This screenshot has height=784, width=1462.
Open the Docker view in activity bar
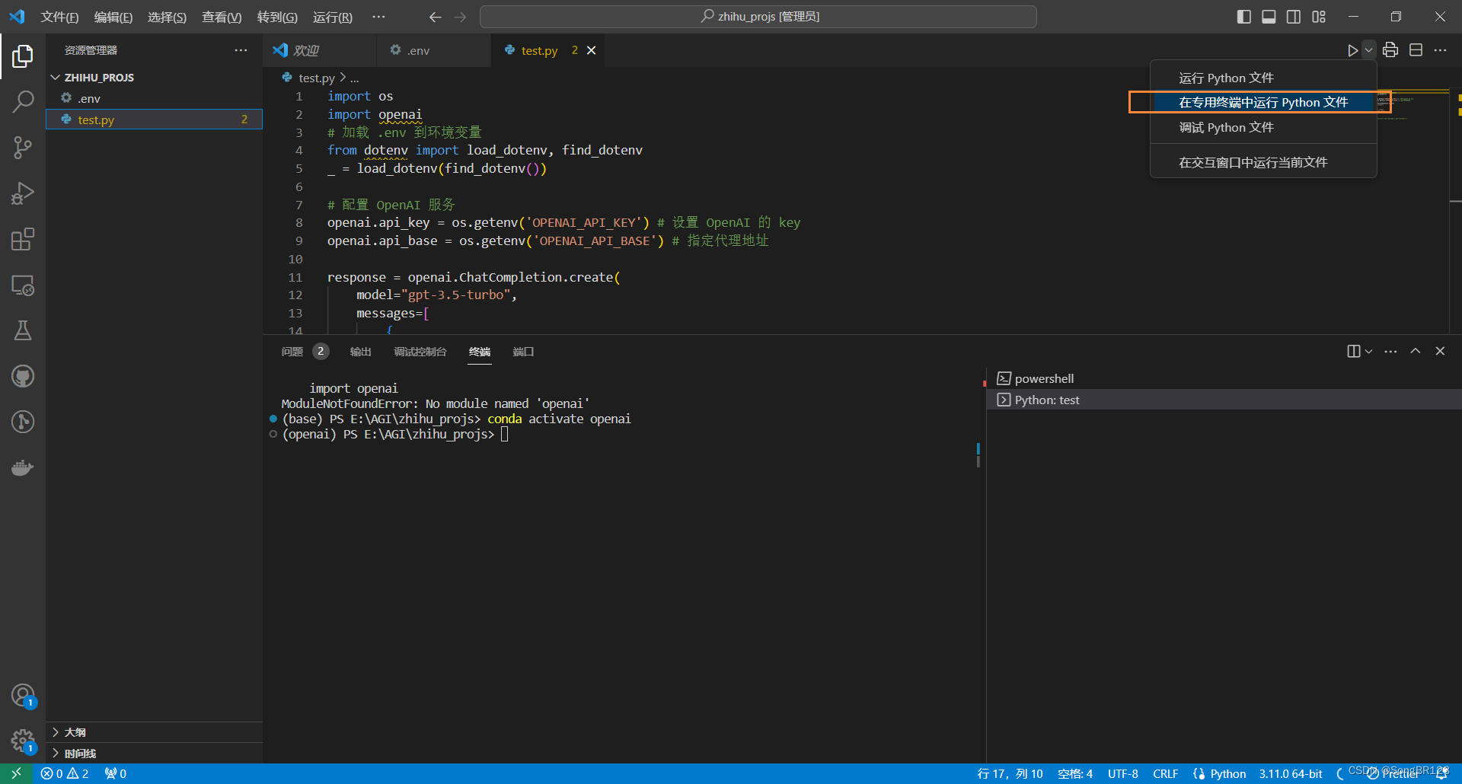point(23,467)
